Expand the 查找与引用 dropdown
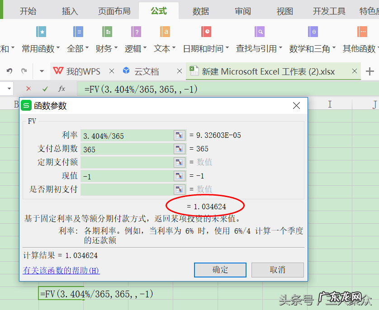The height and width of the screenshot is (310, 379). [280, 47]
